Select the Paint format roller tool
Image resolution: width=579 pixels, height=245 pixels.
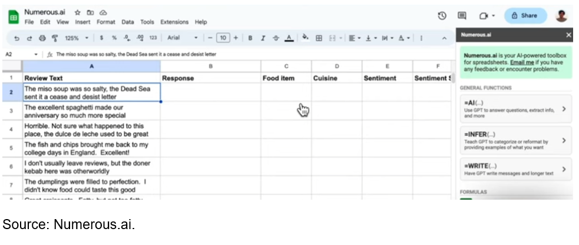pyautogui.click(x=54, y=38)
